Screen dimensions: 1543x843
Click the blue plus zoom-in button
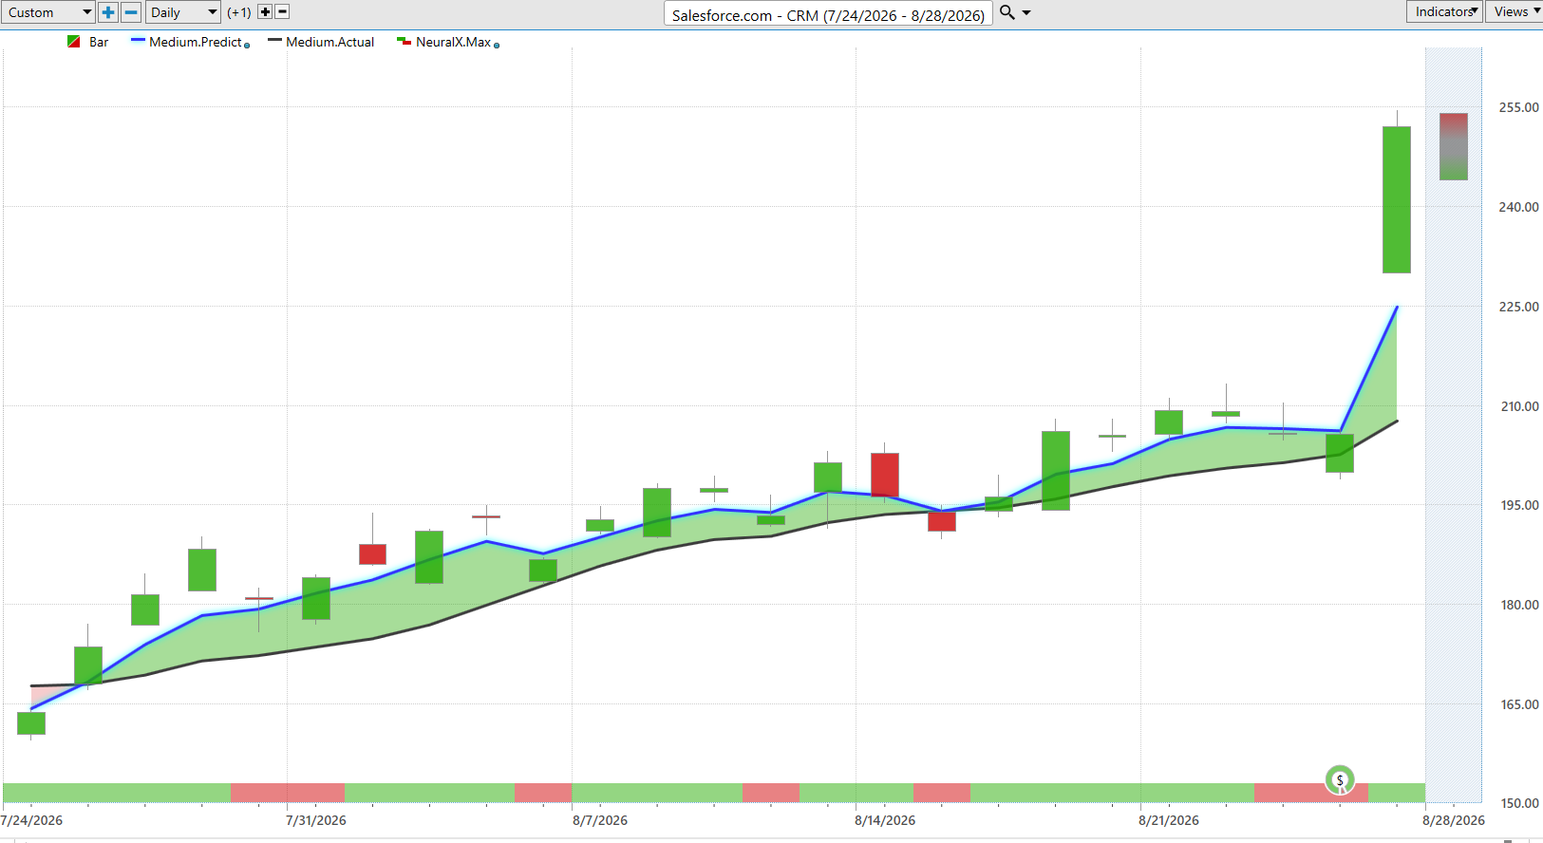coord(108,12)
